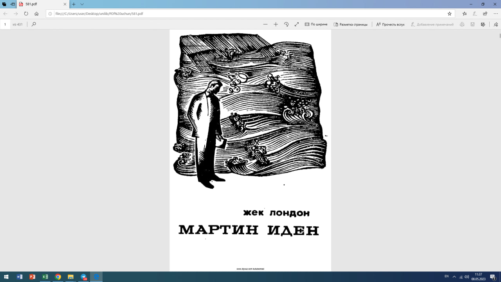Close the 581.pdf tab
Screen dimensions: 501x282
[65, 4]
